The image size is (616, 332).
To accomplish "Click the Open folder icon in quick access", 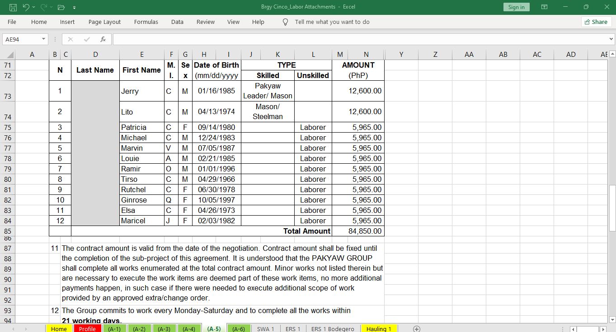I will (61, 7).
